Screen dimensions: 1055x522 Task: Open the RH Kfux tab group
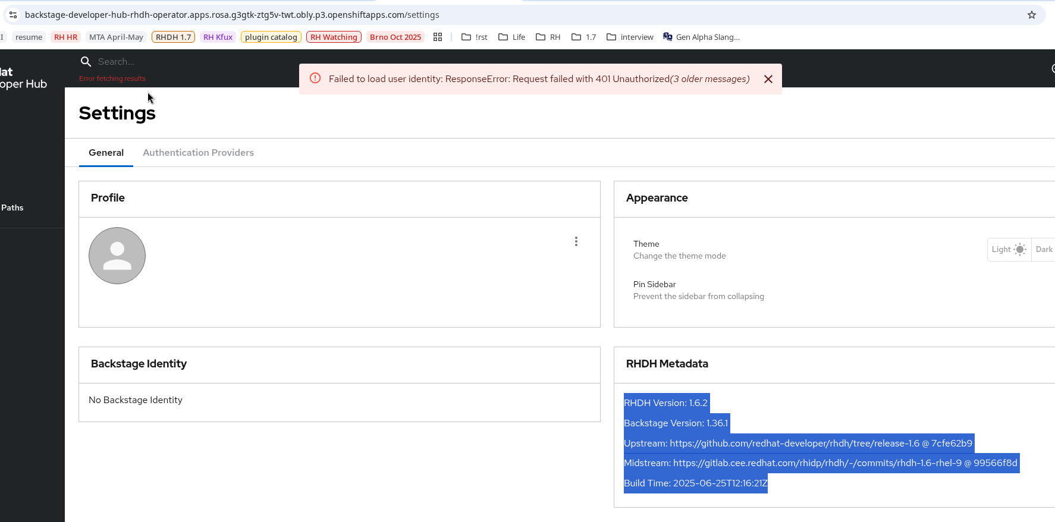218,37
